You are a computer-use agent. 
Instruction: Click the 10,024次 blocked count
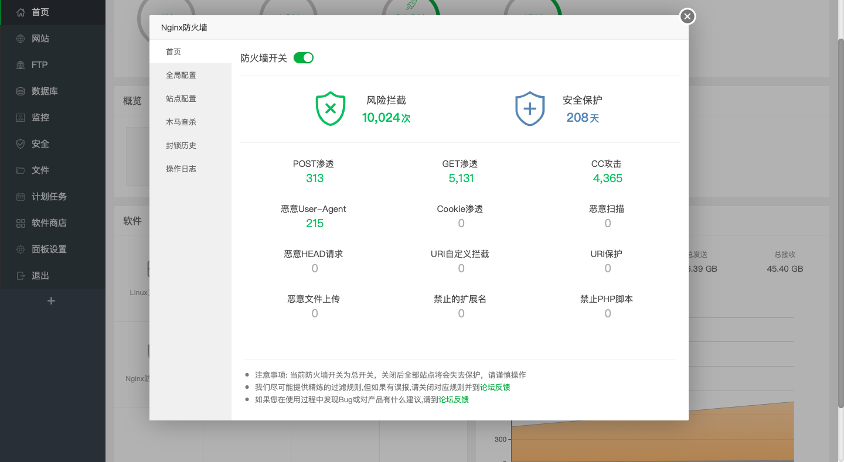[x=386, y=118]
